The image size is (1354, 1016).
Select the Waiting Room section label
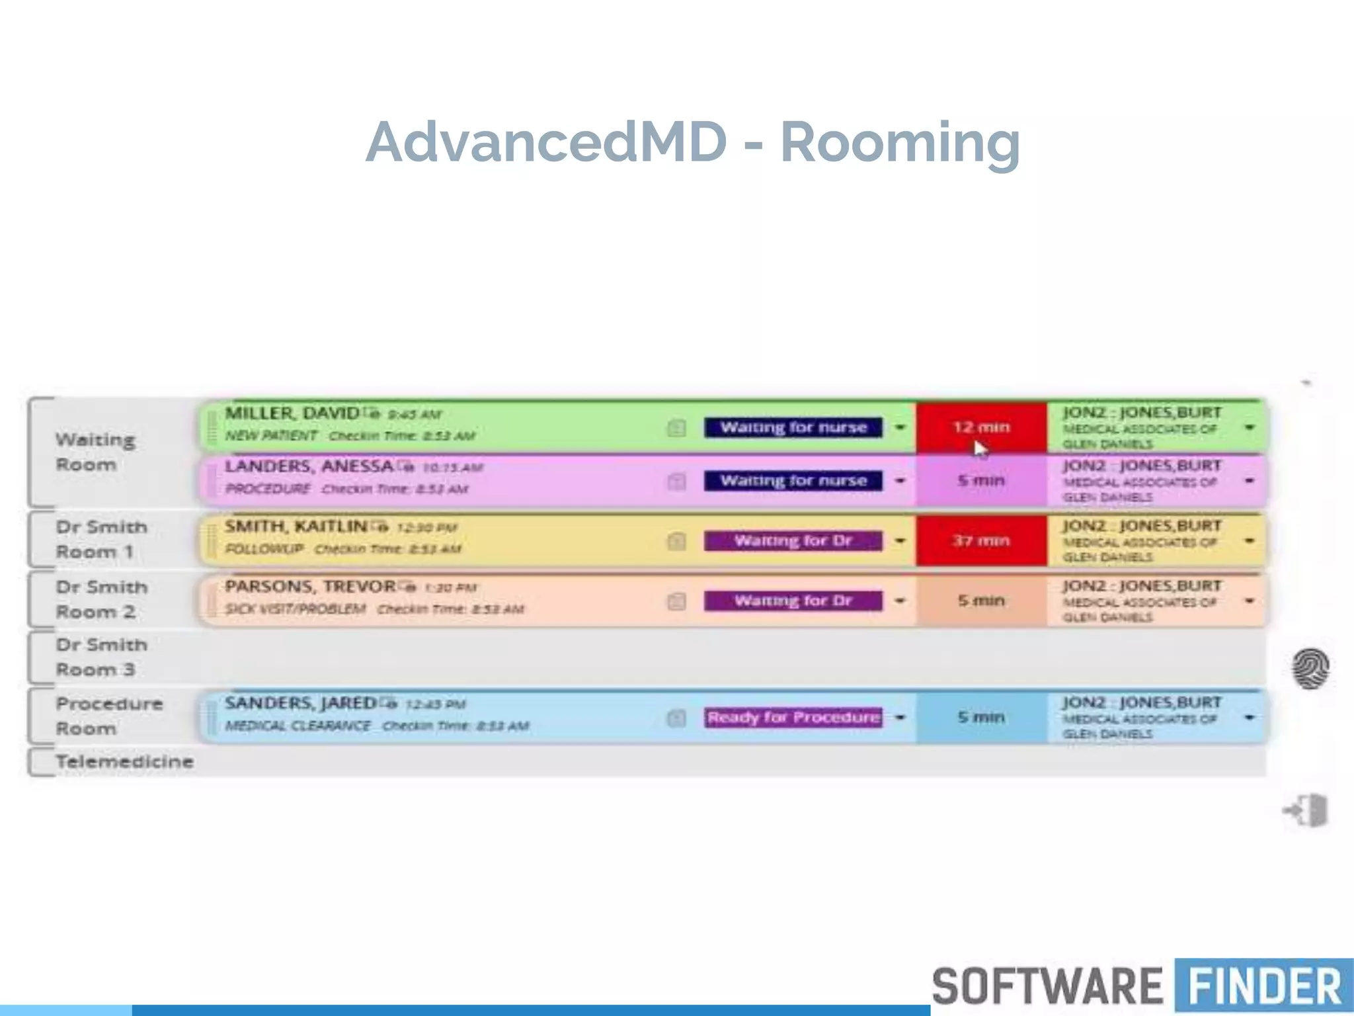point(96,452)
